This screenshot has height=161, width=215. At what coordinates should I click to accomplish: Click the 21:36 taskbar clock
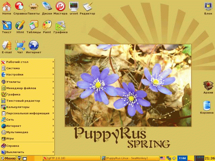pos(210,158)
